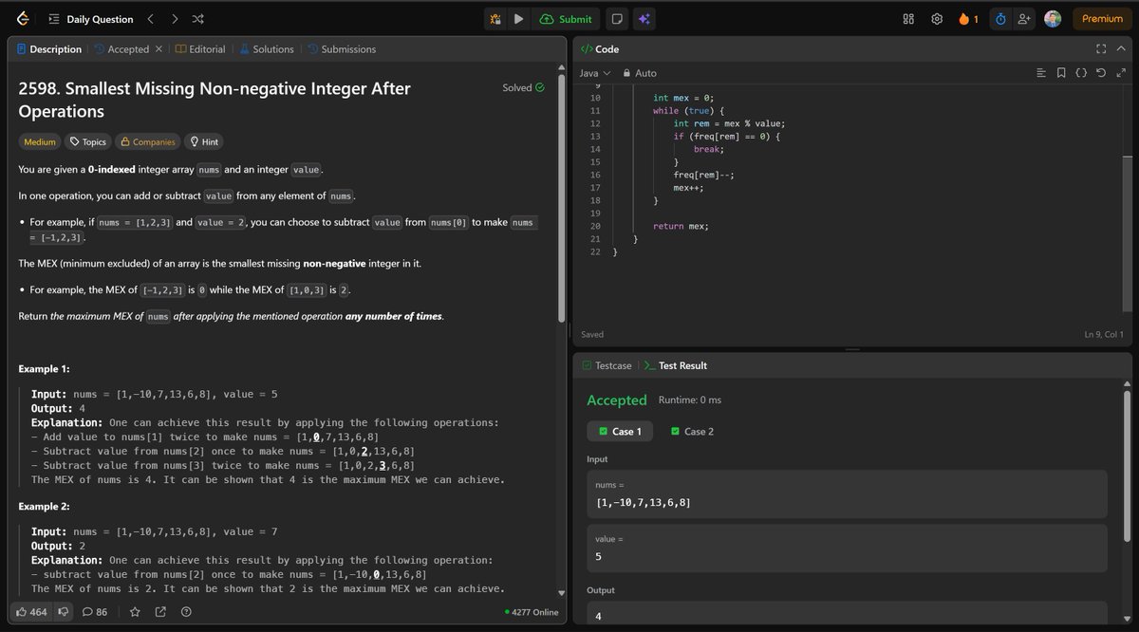Open the user profile avatar

(1053, 19)
